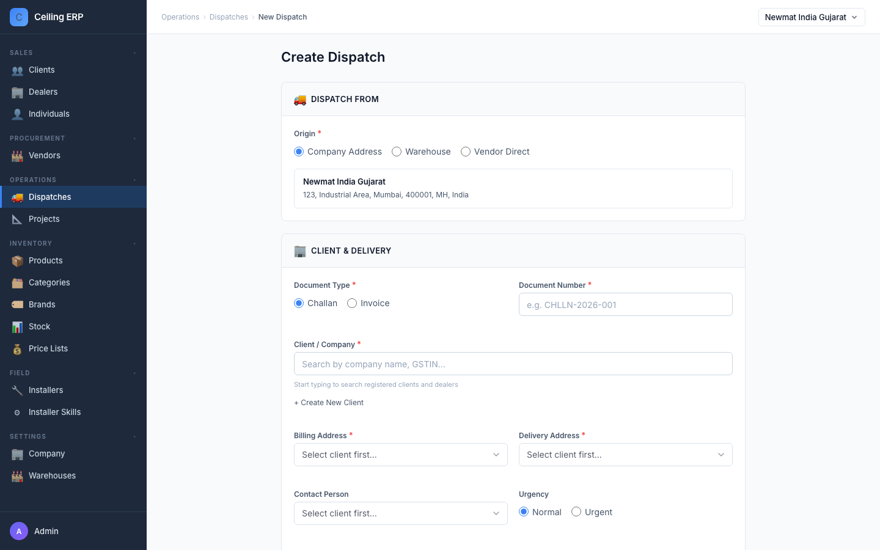The height and width of the screenshot is (550, 880).
Task: Set urgency to Urgent
Action: (x=592, y=512)
